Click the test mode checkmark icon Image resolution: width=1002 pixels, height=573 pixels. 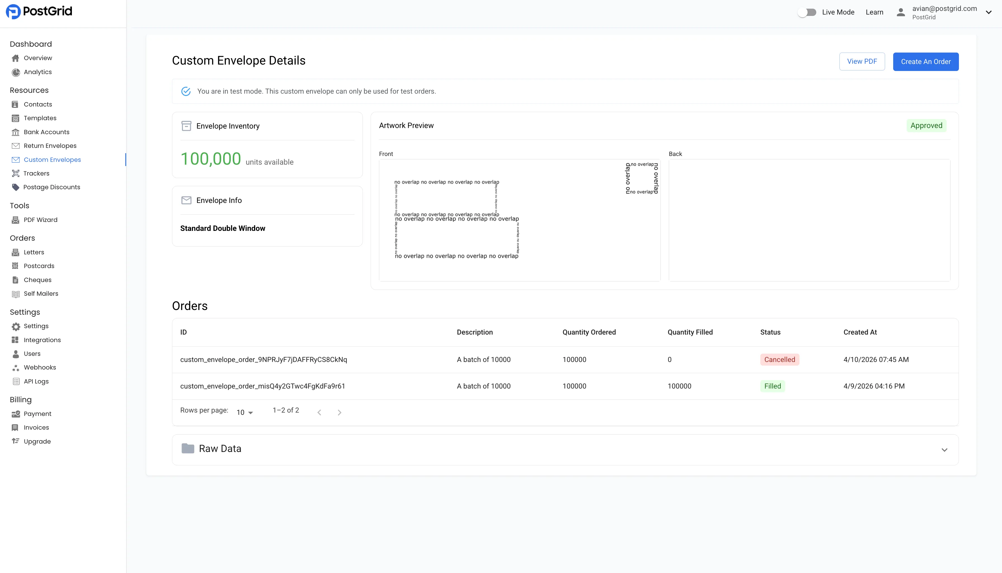[186, 91]
